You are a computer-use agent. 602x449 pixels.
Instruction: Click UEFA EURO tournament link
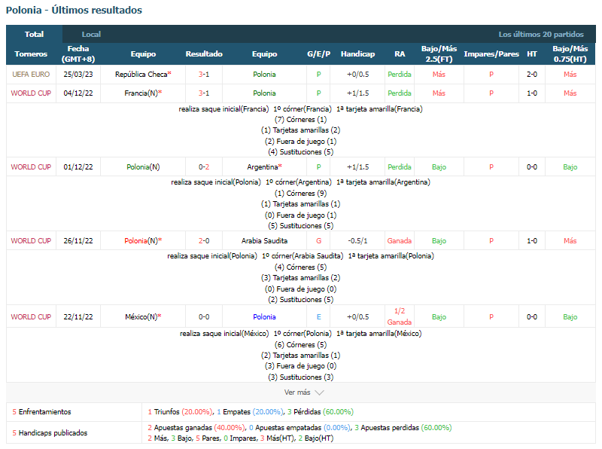pyautogui.click(x=31, y=74)
